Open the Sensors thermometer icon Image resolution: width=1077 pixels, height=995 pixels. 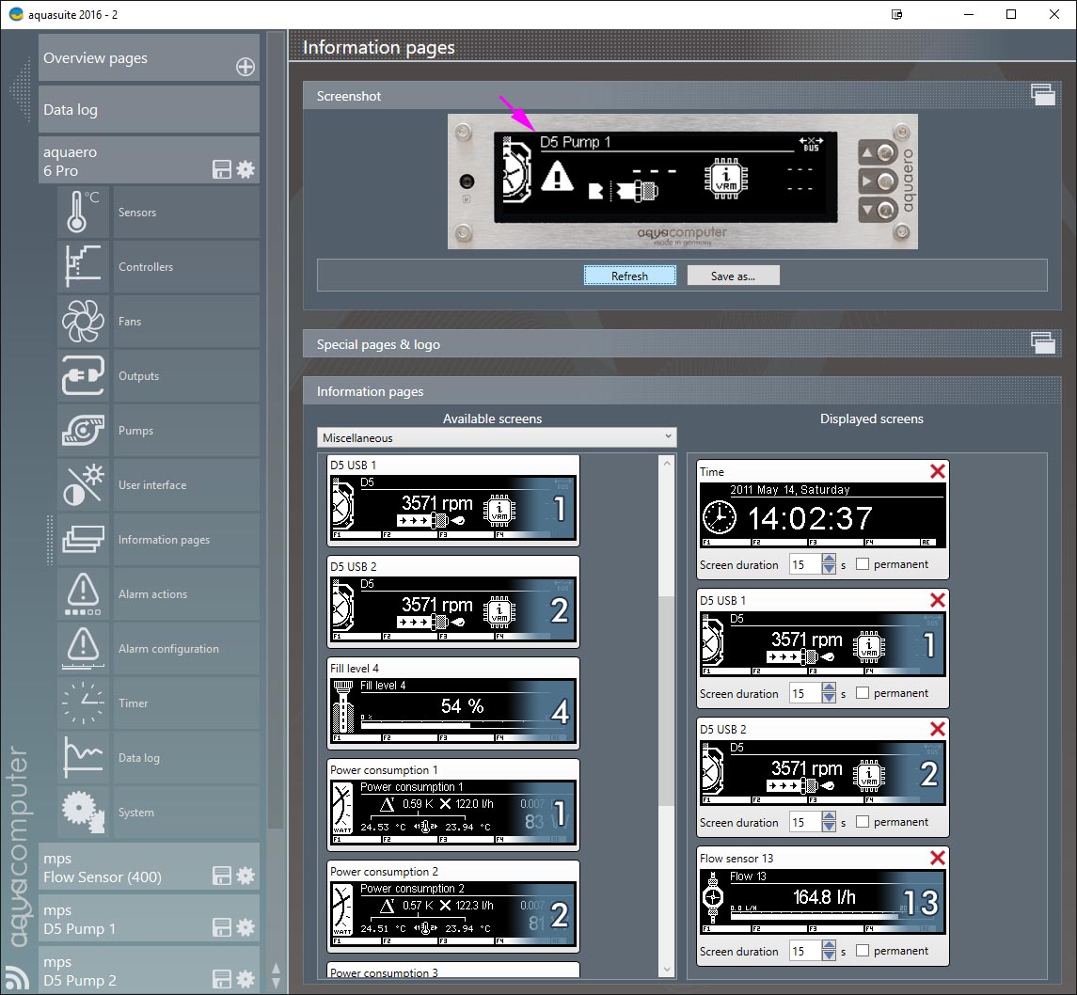click(x=84, y=213)
